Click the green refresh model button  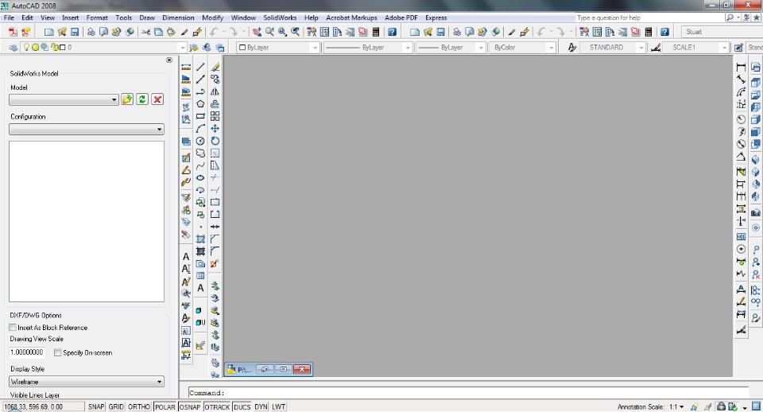click(x=142, y=99)
